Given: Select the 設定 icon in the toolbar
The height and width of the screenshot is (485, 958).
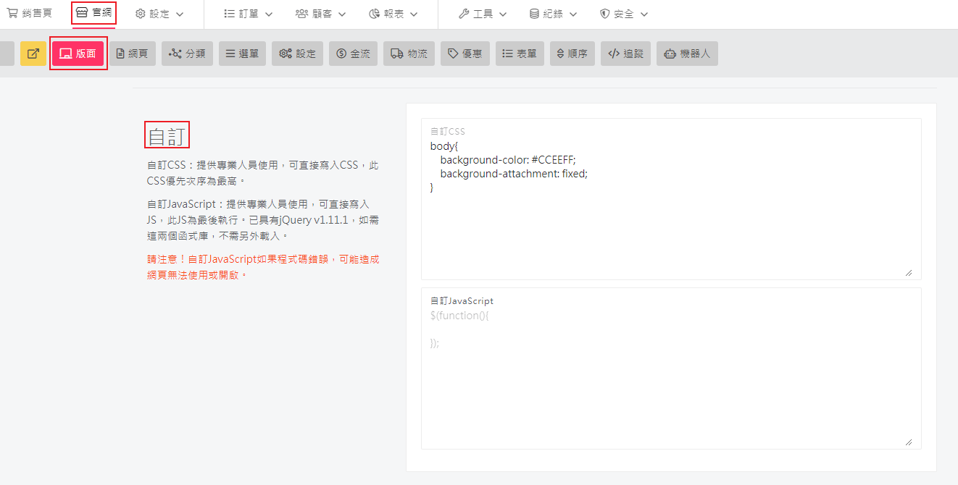Looking at the screenshot, I should 297,53.
